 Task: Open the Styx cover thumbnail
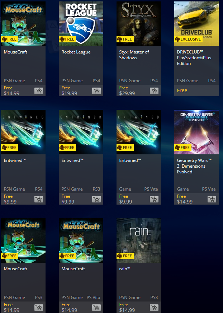tap(139, 24)
